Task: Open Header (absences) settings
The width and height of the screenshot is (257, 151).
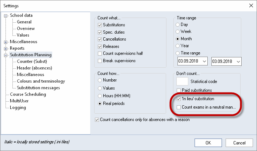Action: tap(34, 68)
